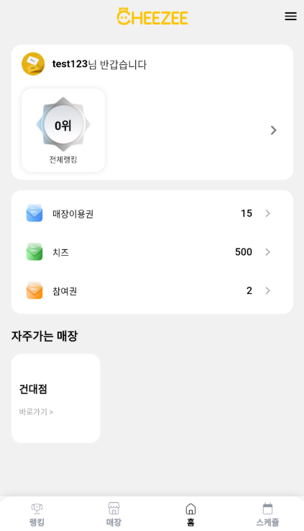Follow the 바로가기 link
304x531 pixels.
[36, 412]
